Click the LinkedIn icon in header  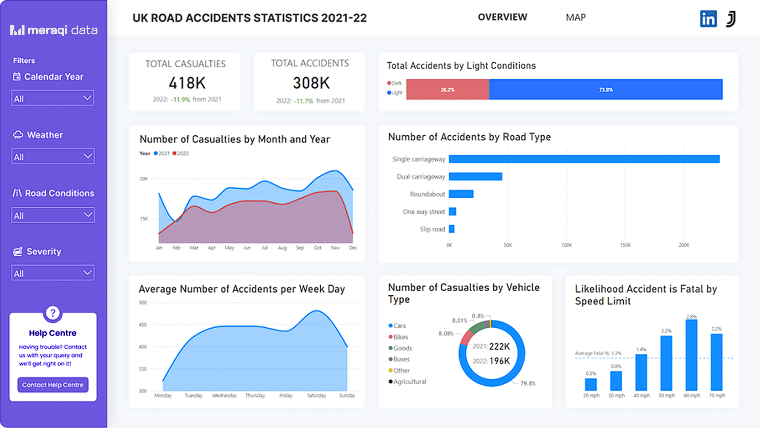pyautogui.click(x=708, y=19)
